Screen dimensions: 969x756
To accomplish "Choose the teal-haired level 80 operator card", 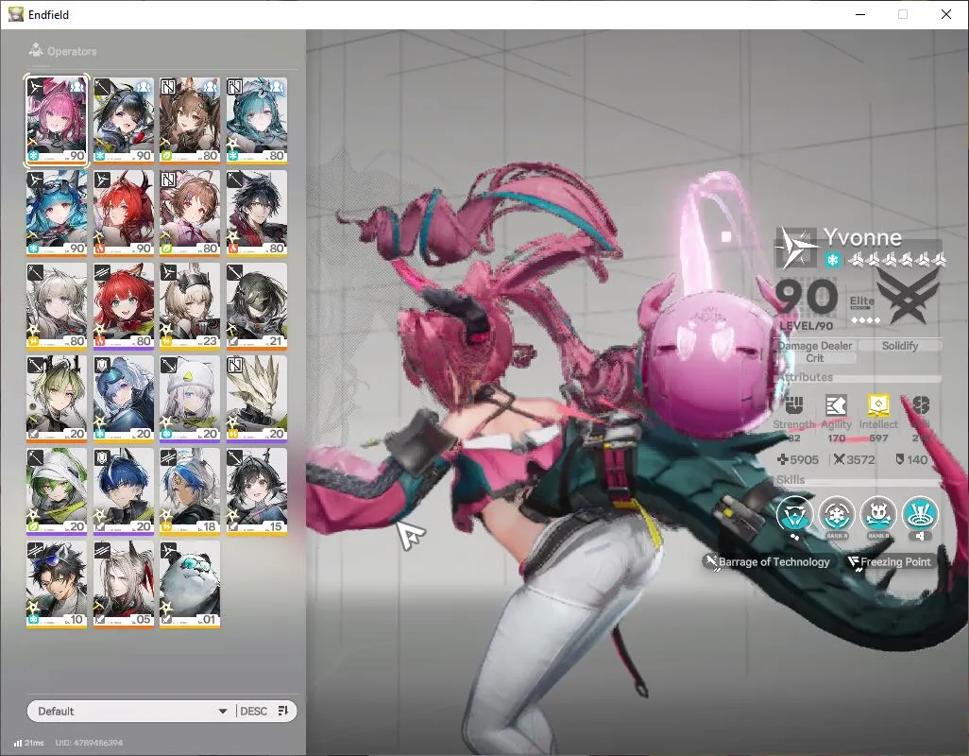I will [x=257, y=121].
